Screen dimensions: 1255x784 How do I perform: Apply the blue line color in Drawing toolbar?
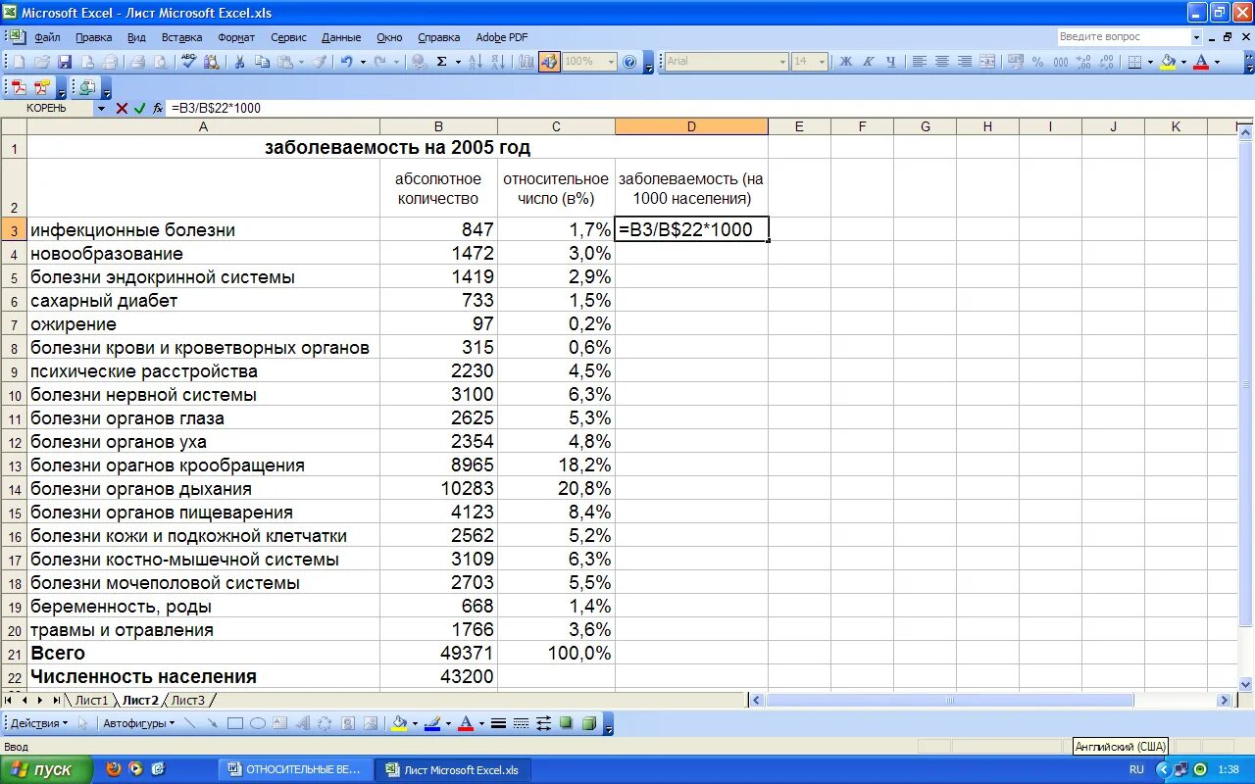coord(432,724)
